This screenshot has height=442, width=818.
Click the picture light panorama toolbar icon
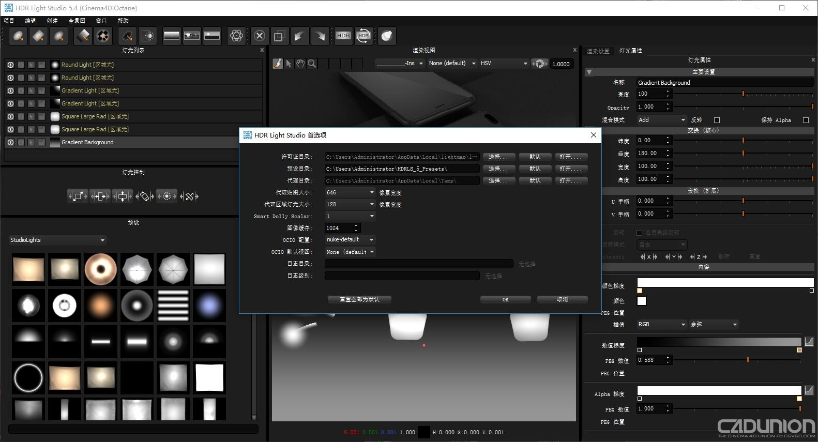[191, 36]
